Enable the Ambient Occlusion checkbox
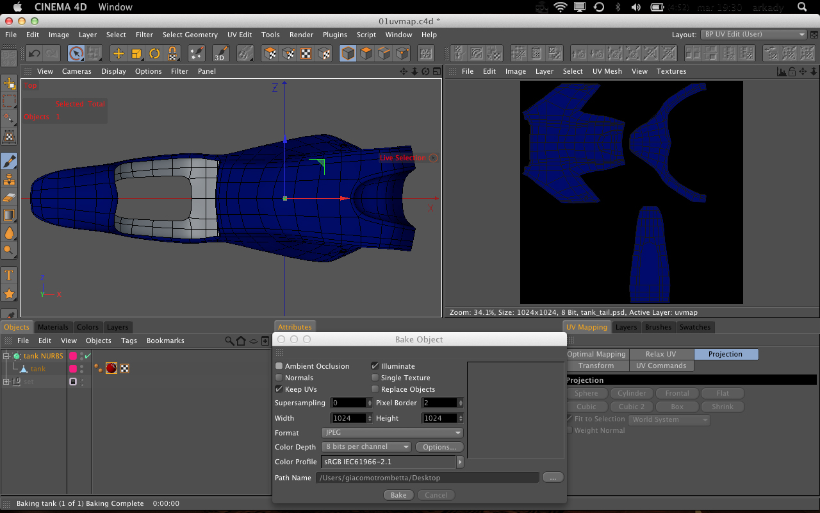This screenshot has height=513, width=820. pos(279,366)
